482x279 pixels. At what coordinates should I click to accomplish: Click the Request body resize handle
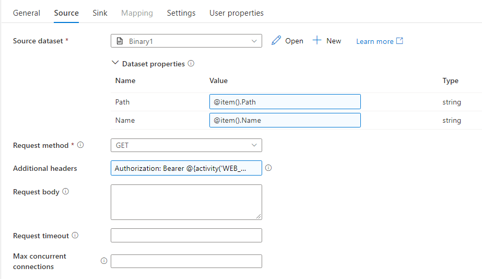click(258, 216)
